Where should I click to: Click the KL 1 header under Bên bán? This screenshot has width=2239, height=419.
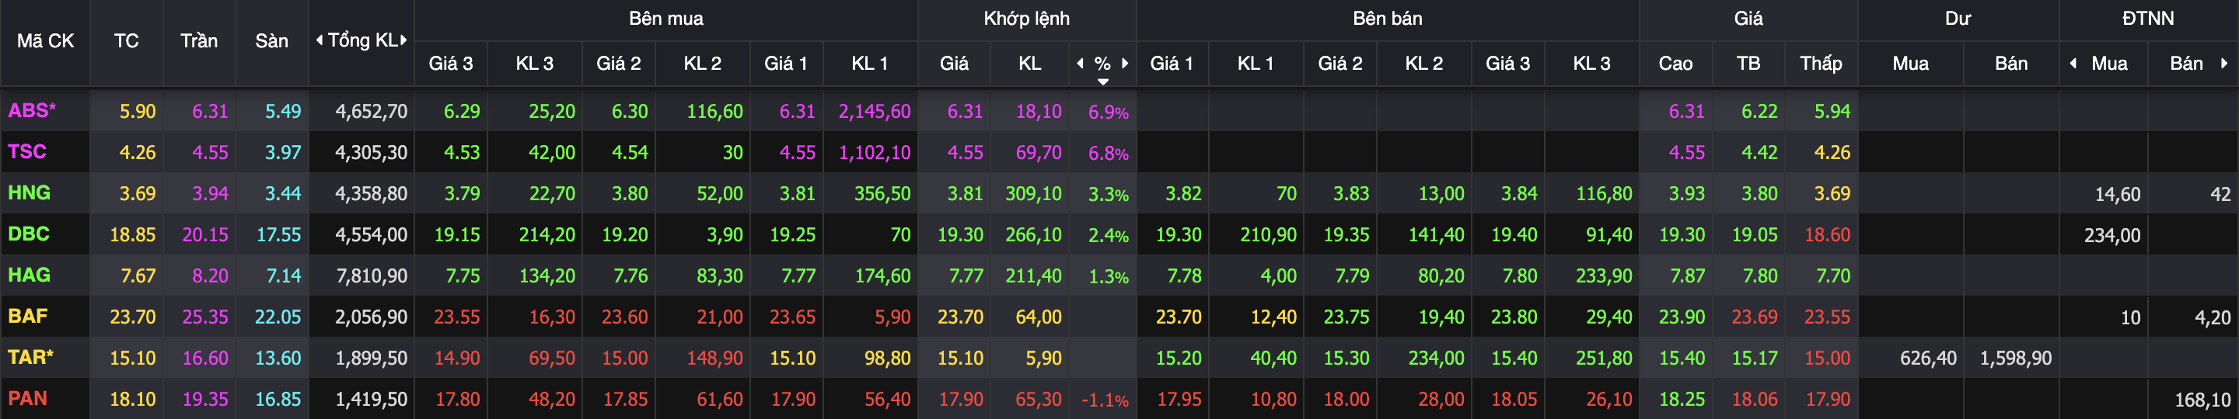(x=1255, y=64)
